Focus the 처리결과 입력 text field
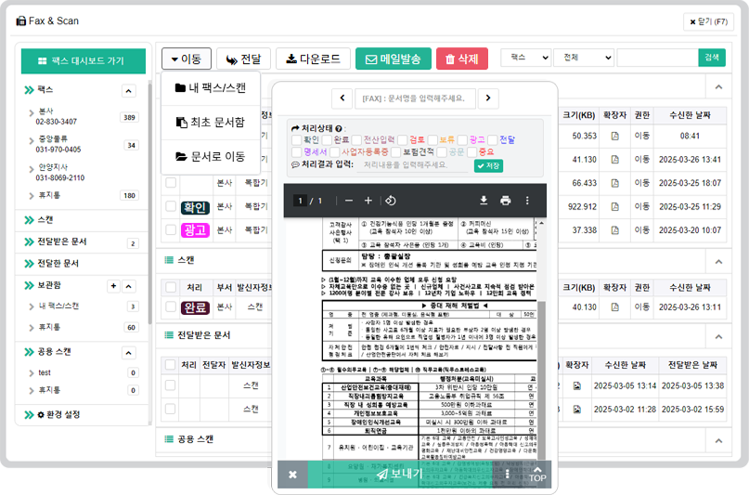The height and width of the screenshot is (495, 749). coord(412,164)
